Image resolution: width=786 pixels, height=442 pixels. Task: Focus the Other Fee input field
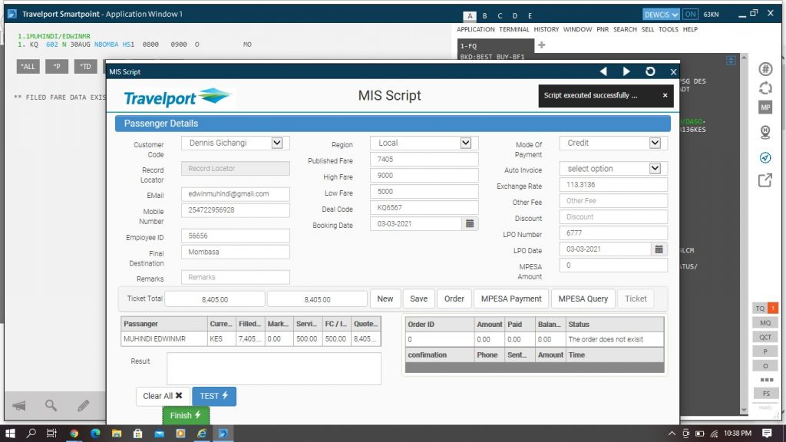tap(613, 201)
